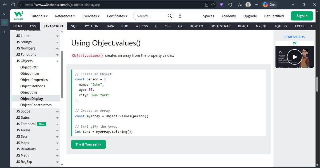Open the Tutorials dropdown

[39, 16]
